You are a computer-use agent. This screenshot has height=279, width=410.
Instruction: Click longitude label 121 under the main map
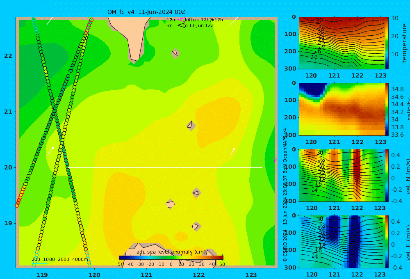pos(146,275)
